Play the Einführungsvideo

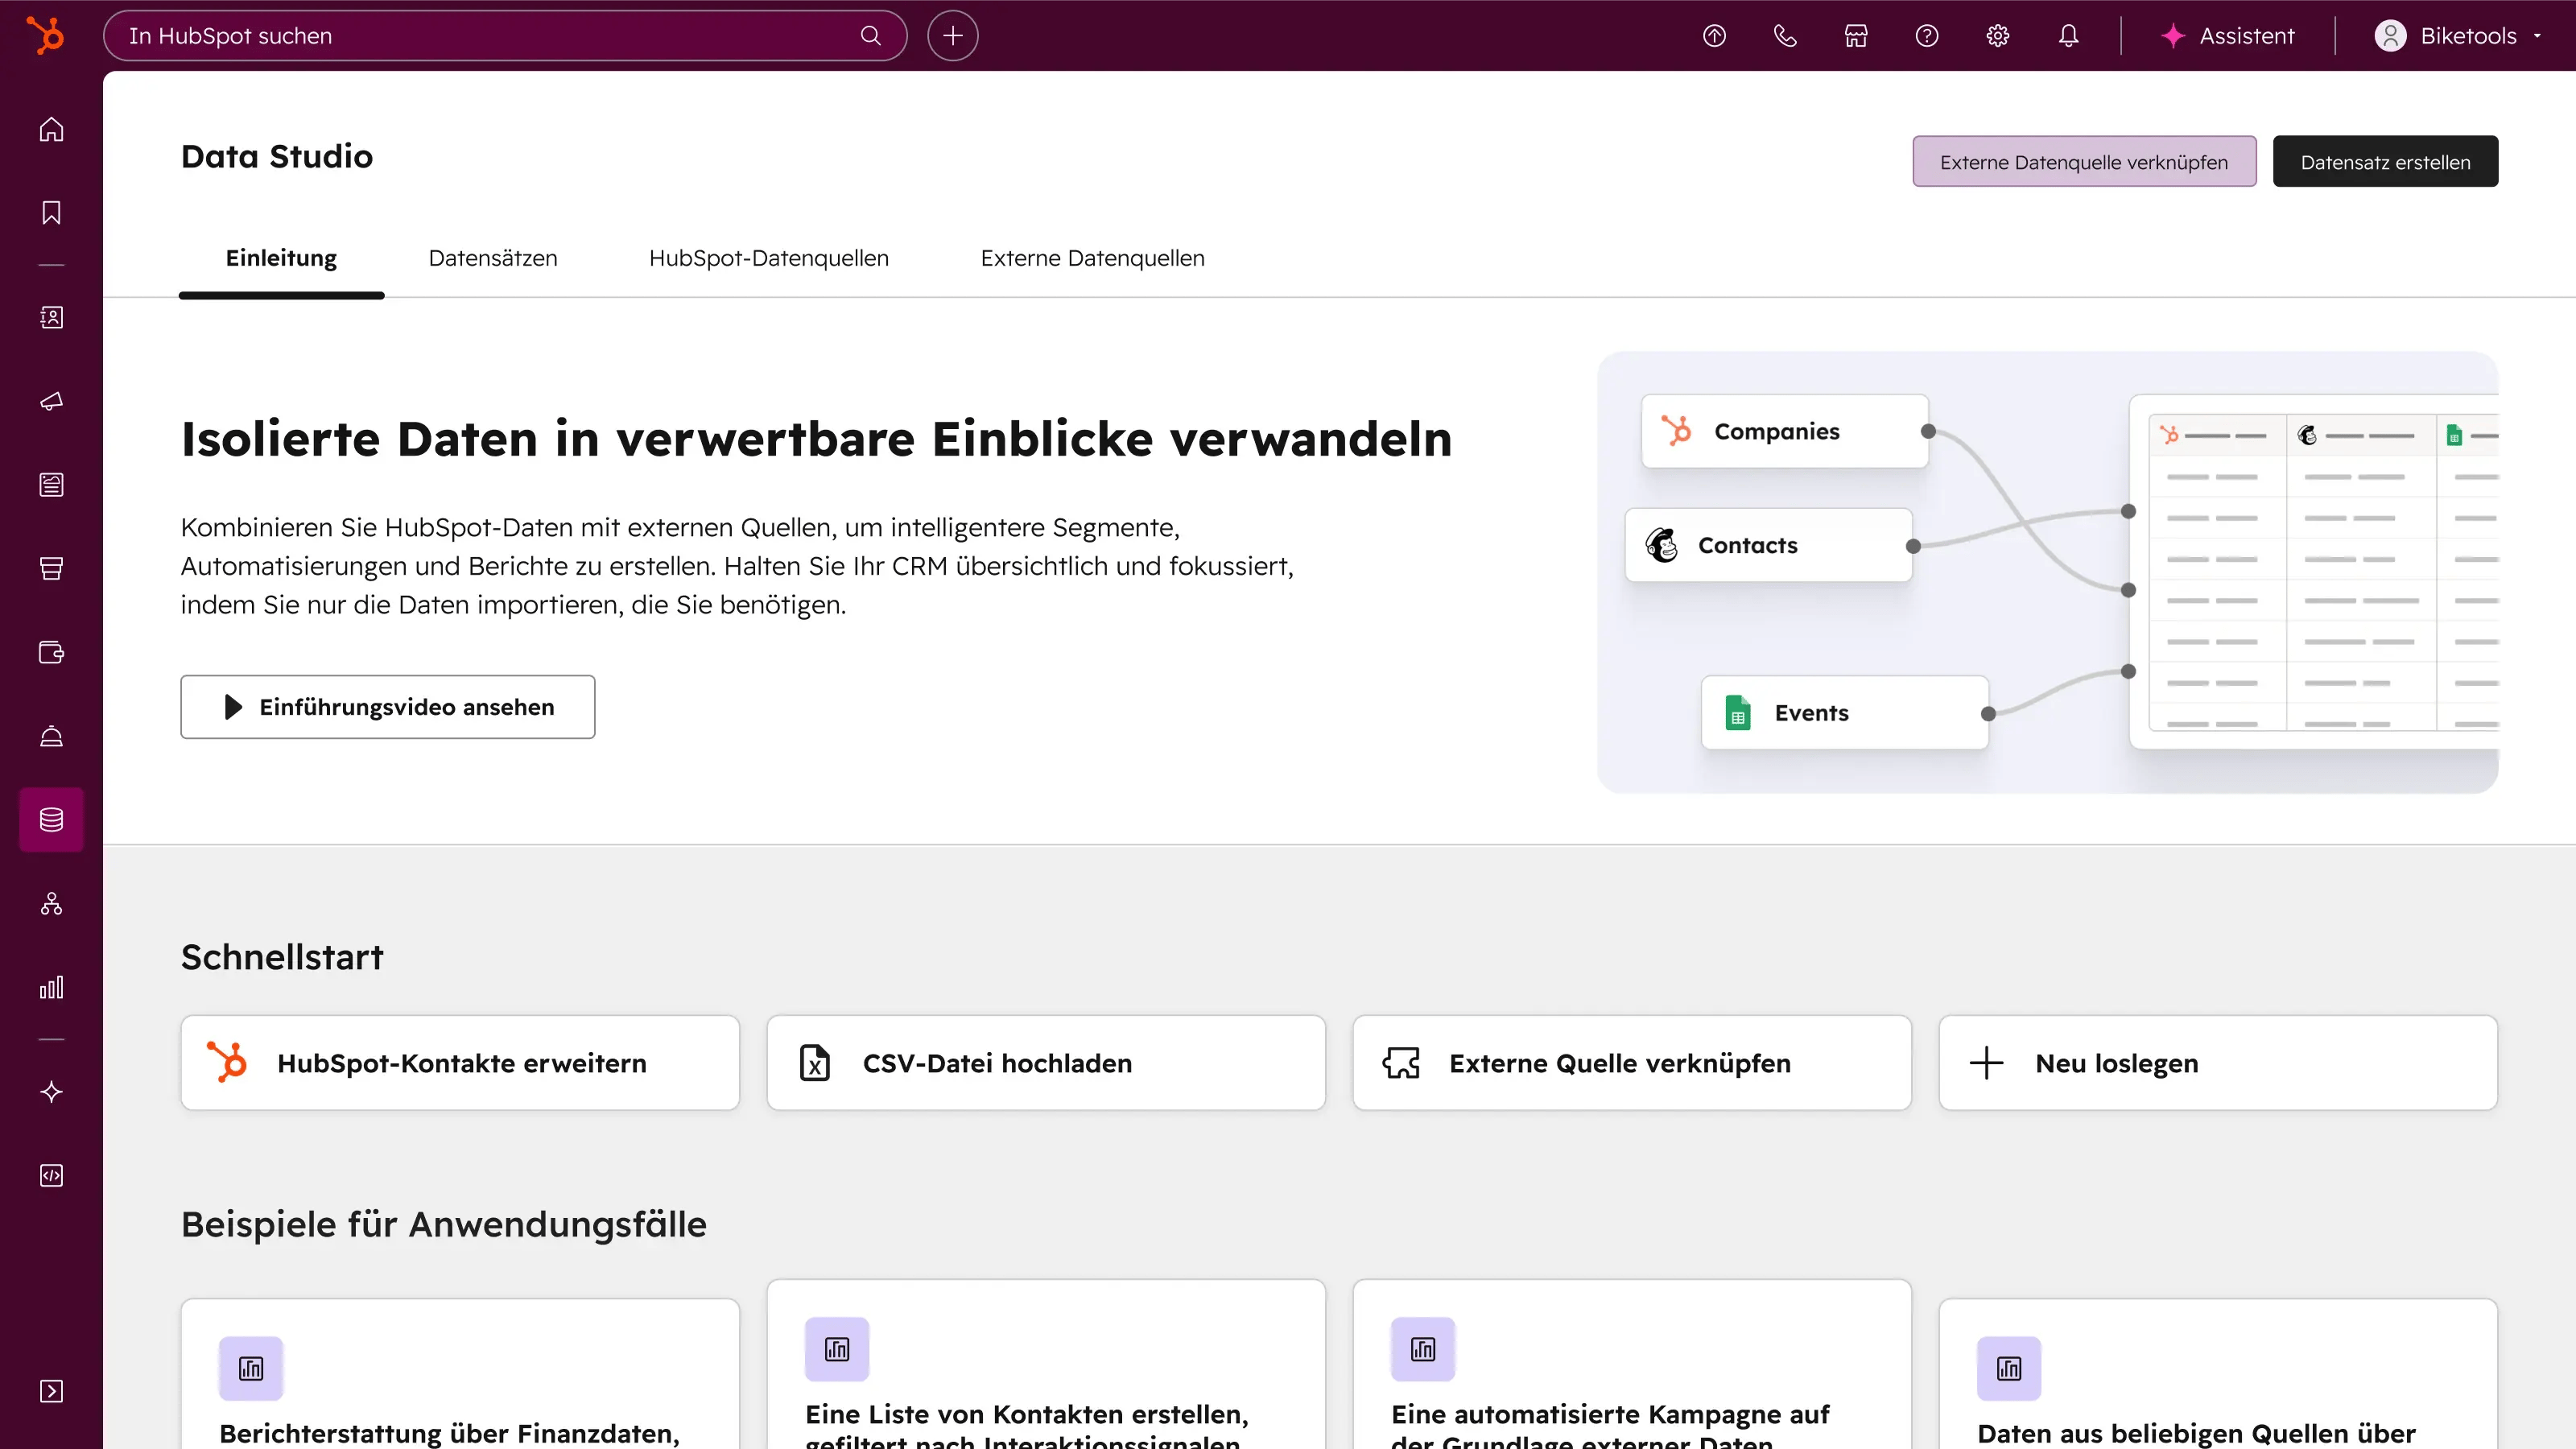click(x=388, y=707)
